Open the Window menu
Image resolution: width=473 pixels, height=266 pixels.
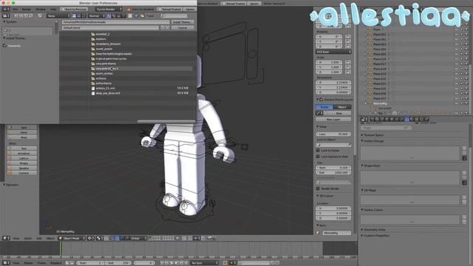click(x=41, y=10)
